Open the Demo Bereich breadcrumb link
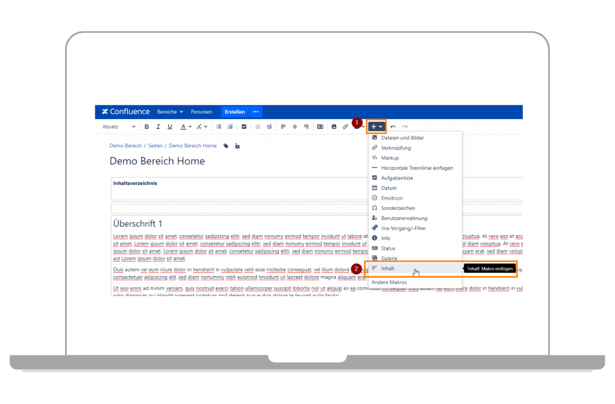The image size is (615, 404). click(126, 146)
